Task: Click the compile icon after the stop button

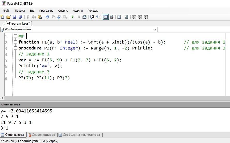Action: 85,17
